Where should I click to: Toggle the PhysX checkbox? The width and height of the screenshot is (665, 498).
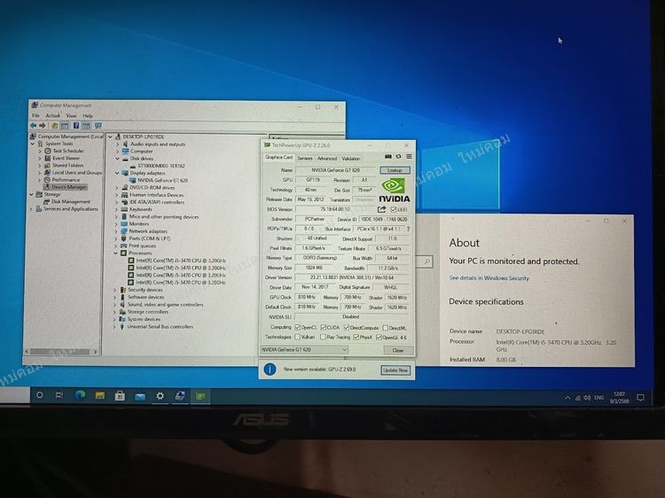[x=356, y=338]
